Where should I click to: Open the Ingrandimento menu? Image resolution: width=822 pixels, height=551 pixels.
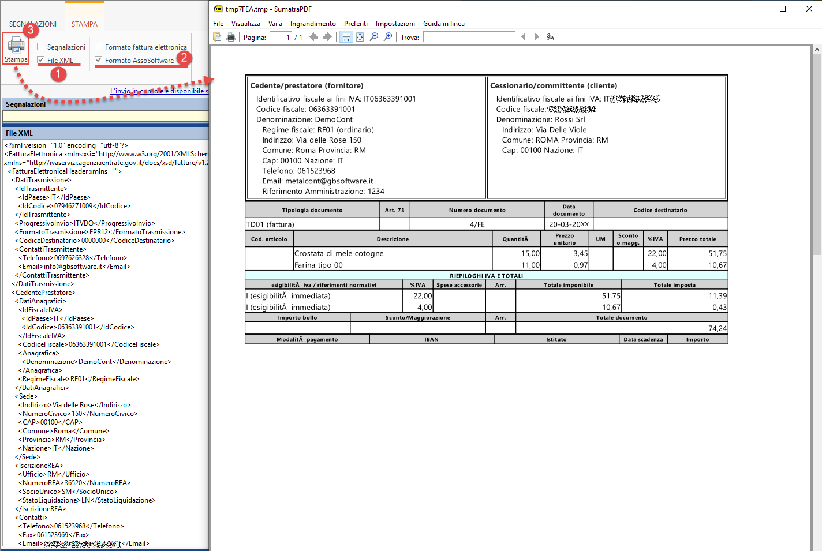point(313,24)
